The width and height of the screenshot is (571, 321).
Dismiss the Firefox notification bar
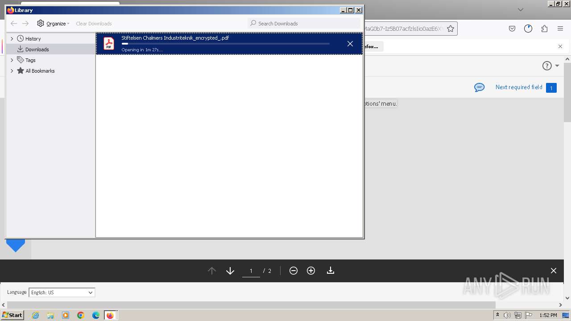[560, 46]
